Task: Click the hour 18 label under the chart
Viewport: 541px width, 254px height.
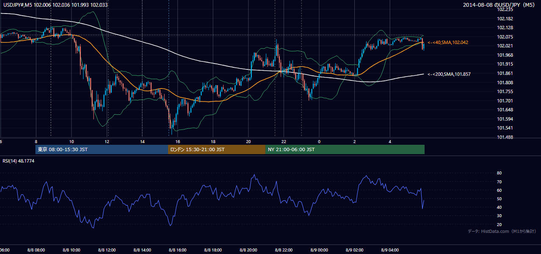Action: [213, 142]
